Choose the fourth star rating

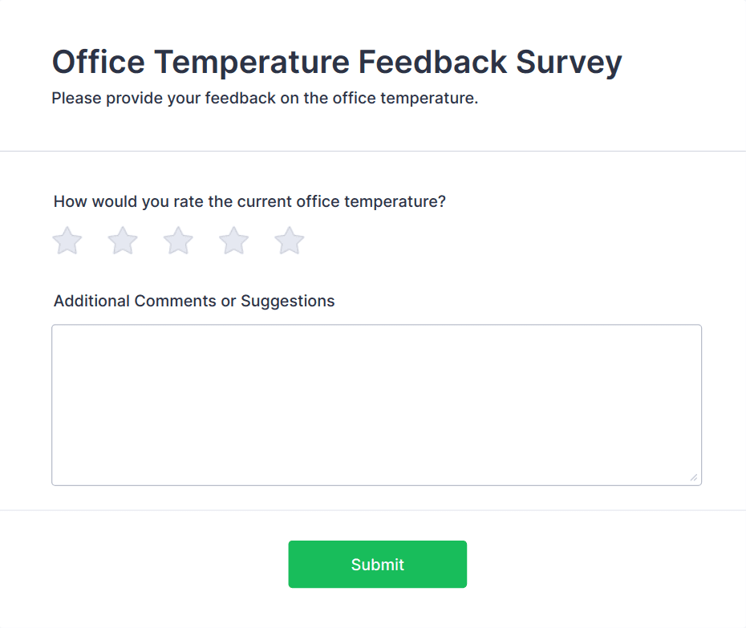tap(234, 241)
